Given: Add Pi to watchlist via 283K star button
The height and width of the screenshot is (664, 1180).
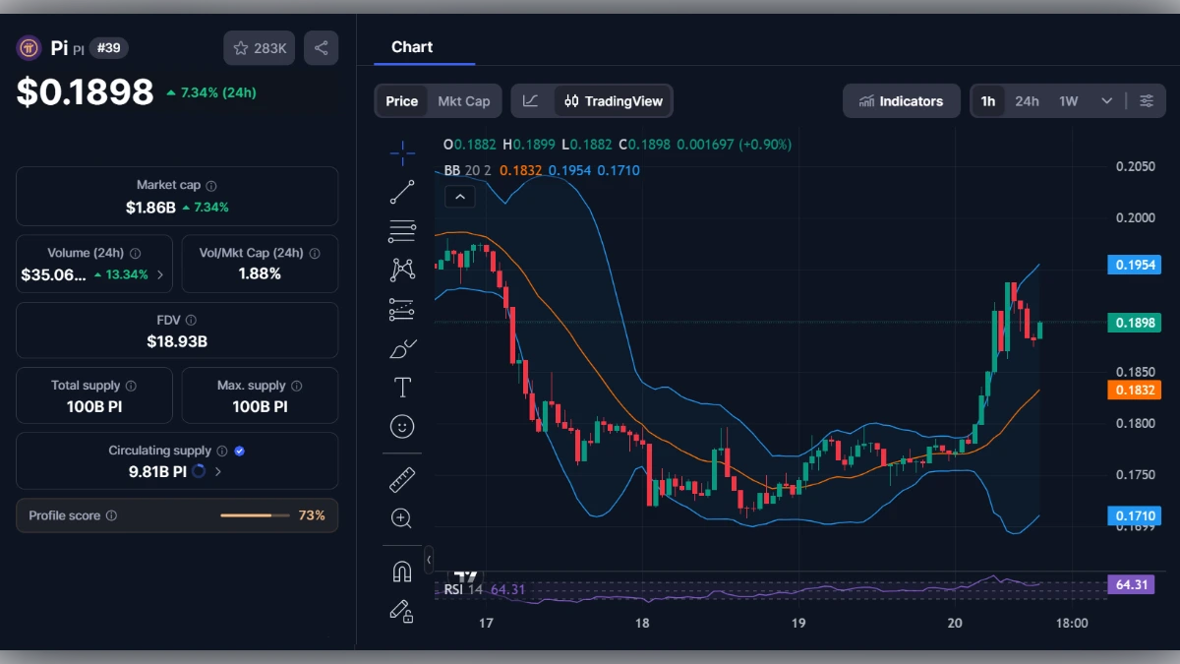Looking at the screenshot, I should tap(259, 47).
